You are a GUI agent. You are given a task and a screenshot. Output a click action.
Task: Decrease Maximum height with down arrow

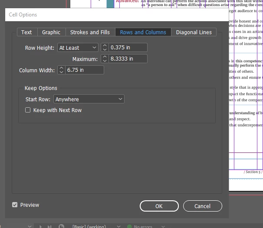click(105, 61)
